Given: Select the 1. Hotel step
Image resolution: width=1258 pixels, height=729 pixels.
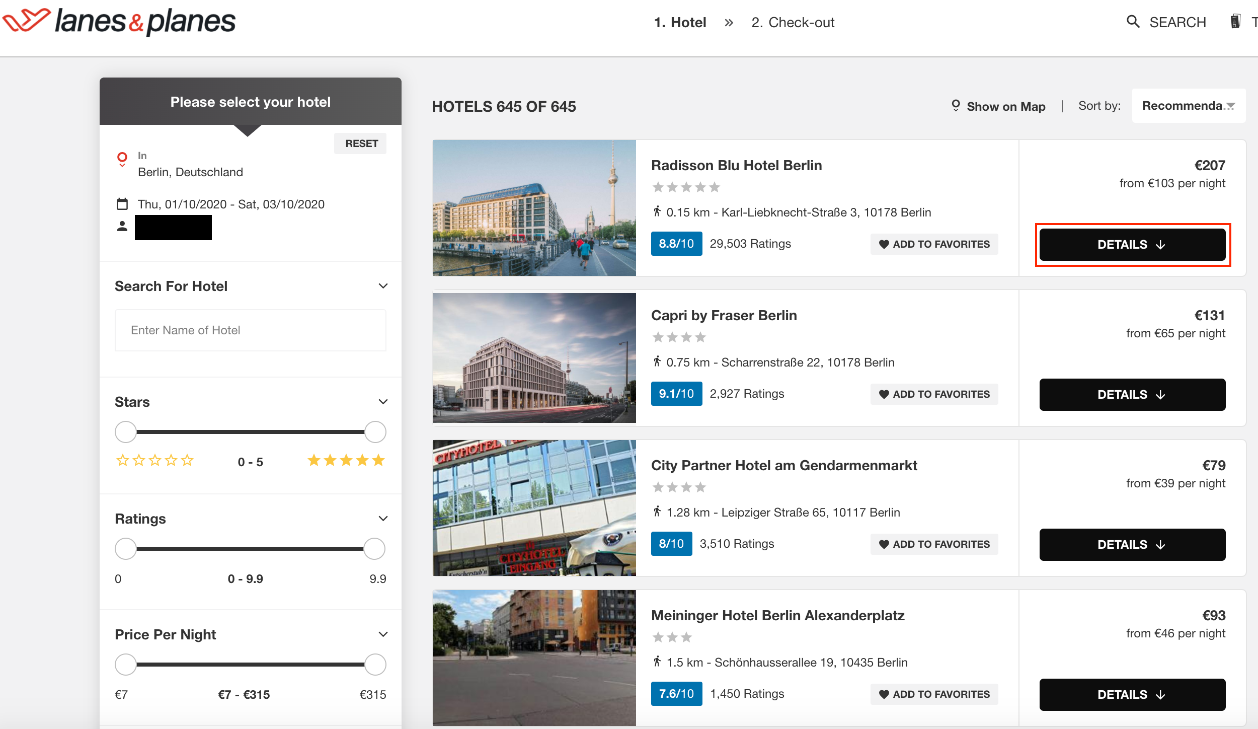Looking at the screenshot, I should (680, 23).
